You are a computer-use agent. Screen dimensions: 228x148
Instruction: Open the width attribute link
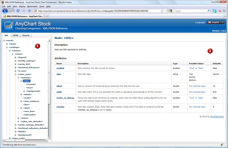(x=59, y=92)
